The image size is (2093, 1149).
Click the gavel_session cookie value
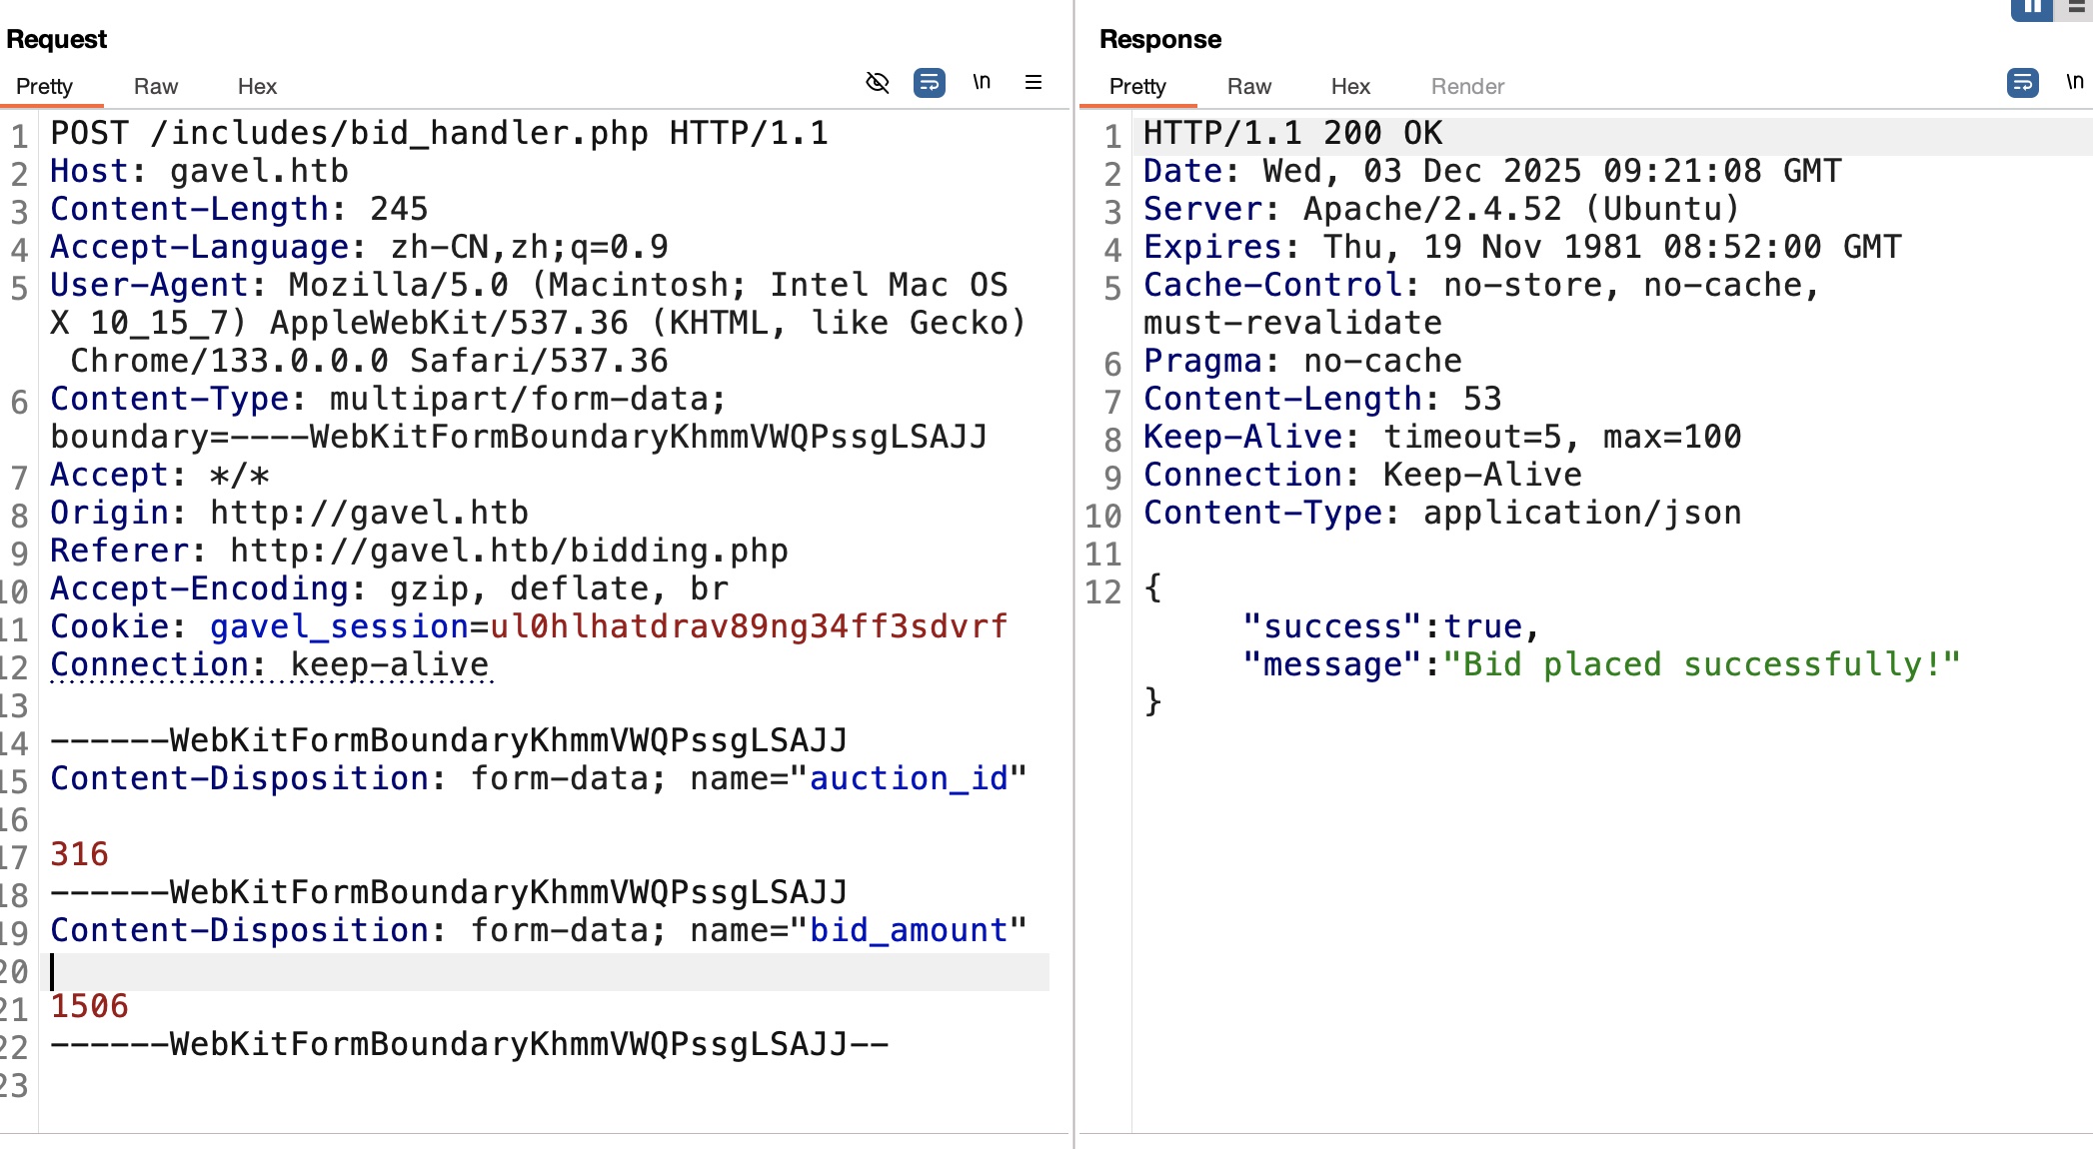tap(748, 626)
